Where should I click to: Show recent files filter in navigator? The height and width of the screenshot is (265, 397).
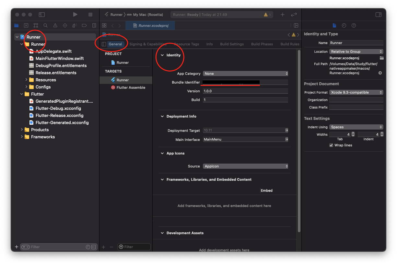tap(88, 247)
